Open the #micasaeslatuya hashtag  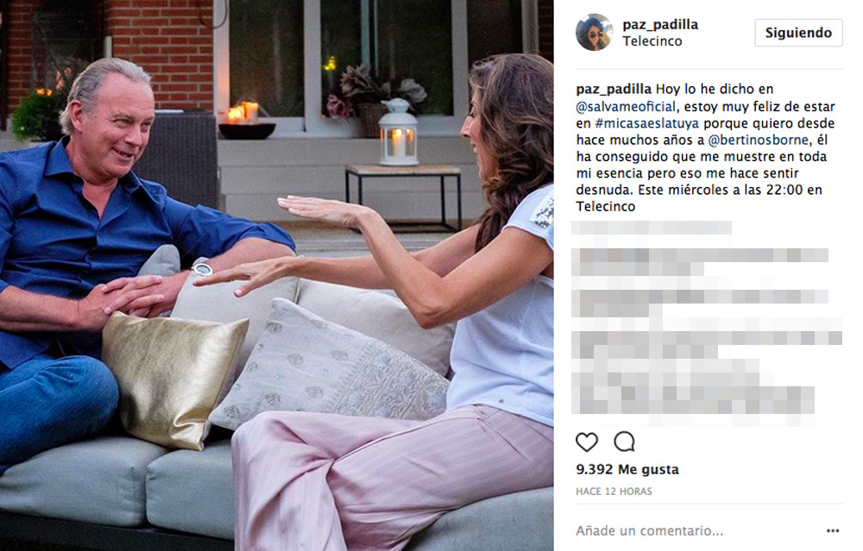[x=647, y=123]
